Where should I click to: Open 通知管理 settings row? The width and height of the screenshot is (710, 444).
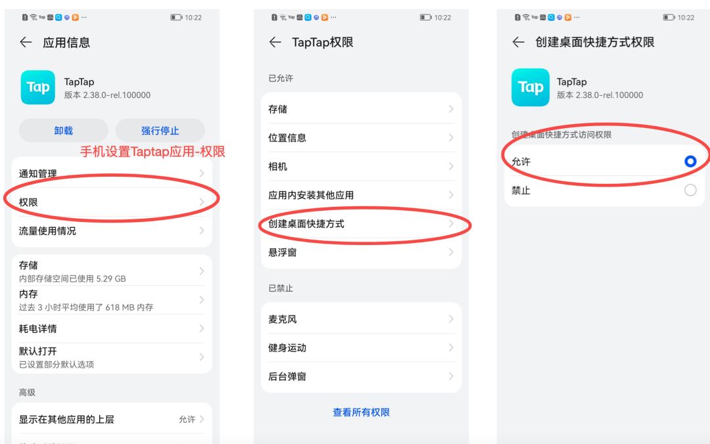pos(112,173)
